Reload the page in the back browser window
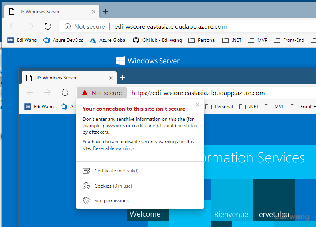Viewport: 316px width, 227px height. coord(48,26)
